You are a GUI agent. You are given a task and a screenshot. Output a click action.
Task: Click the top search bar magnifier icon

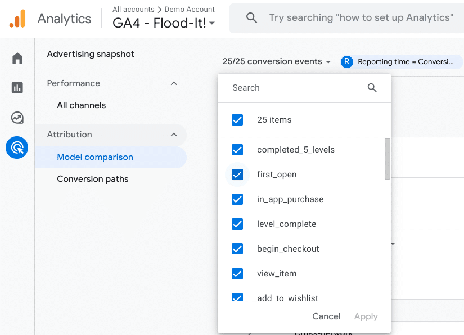click(252, 18)
